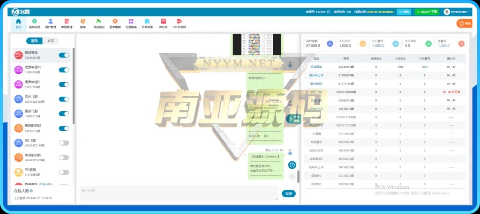Click the blue help question mark icon

click(292, 164)
